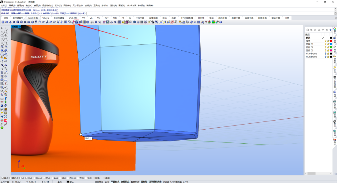This screenshot has height=183, width=337.
Task: Toggle 锁定格点 grid snap in status bar
Action: pyautogui.click(x=99, y=182)
